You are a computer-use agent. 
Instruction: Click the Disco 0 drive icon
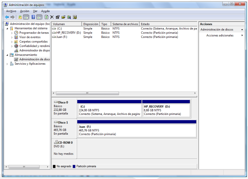click(x=56, y=102)
